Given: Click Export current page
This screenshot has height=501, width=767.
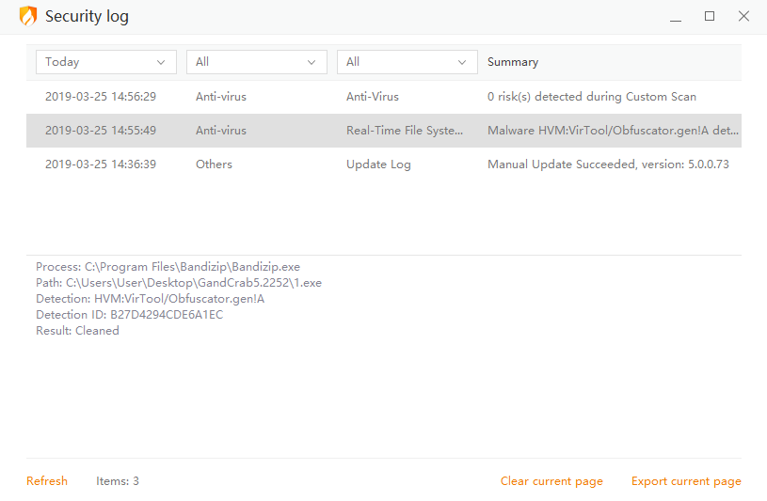Looking at the screenshot, I should pos(686,481).
